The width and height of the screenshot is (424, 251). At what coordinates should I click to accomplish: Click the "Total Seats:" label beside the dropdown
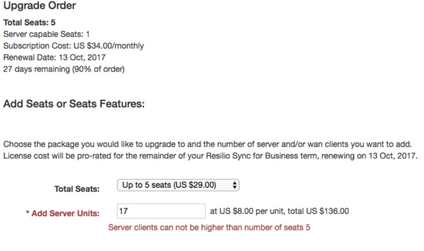pos(77,189)
